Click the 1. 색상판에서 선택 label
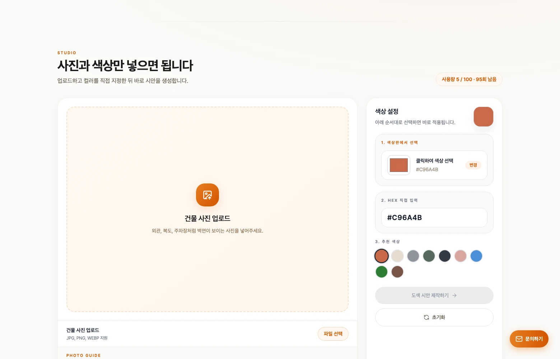Image resolution: width=560 pixels, height=359 pixels. pyautogui.click(x=400, y=143)
